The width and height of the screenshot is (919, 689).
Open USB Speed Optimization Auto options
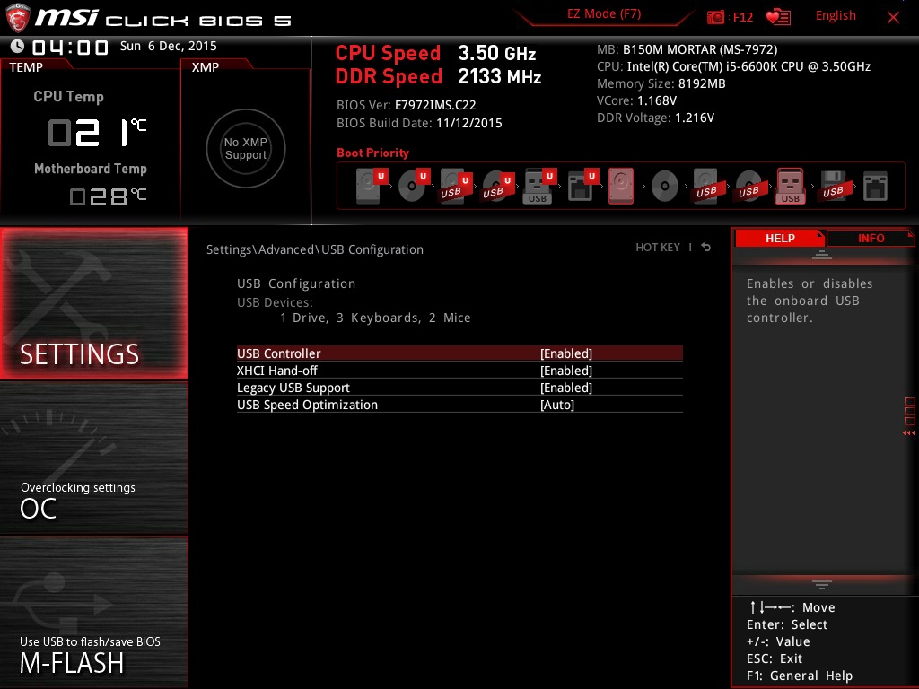point(556,405)
